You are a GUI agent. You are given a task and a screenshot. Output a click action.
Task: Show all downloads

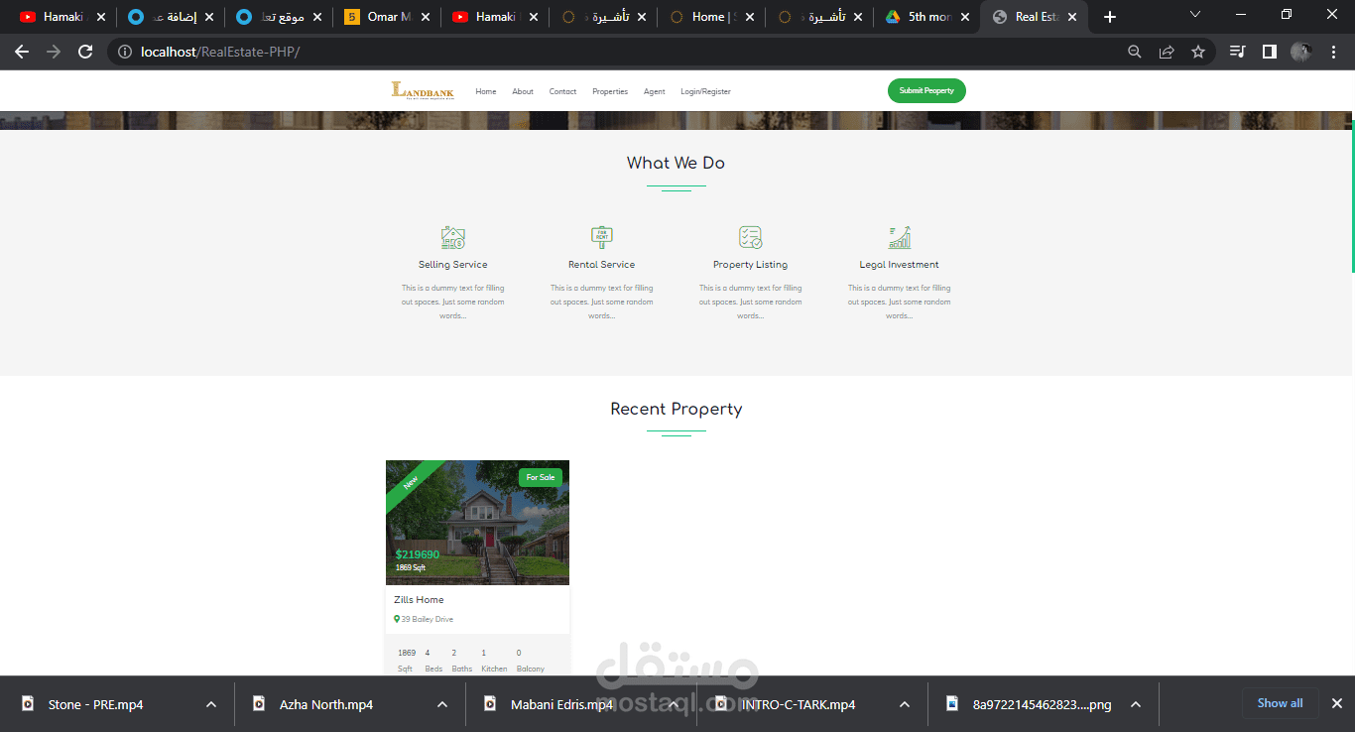pyautogui.click(x=1281, y=703)
